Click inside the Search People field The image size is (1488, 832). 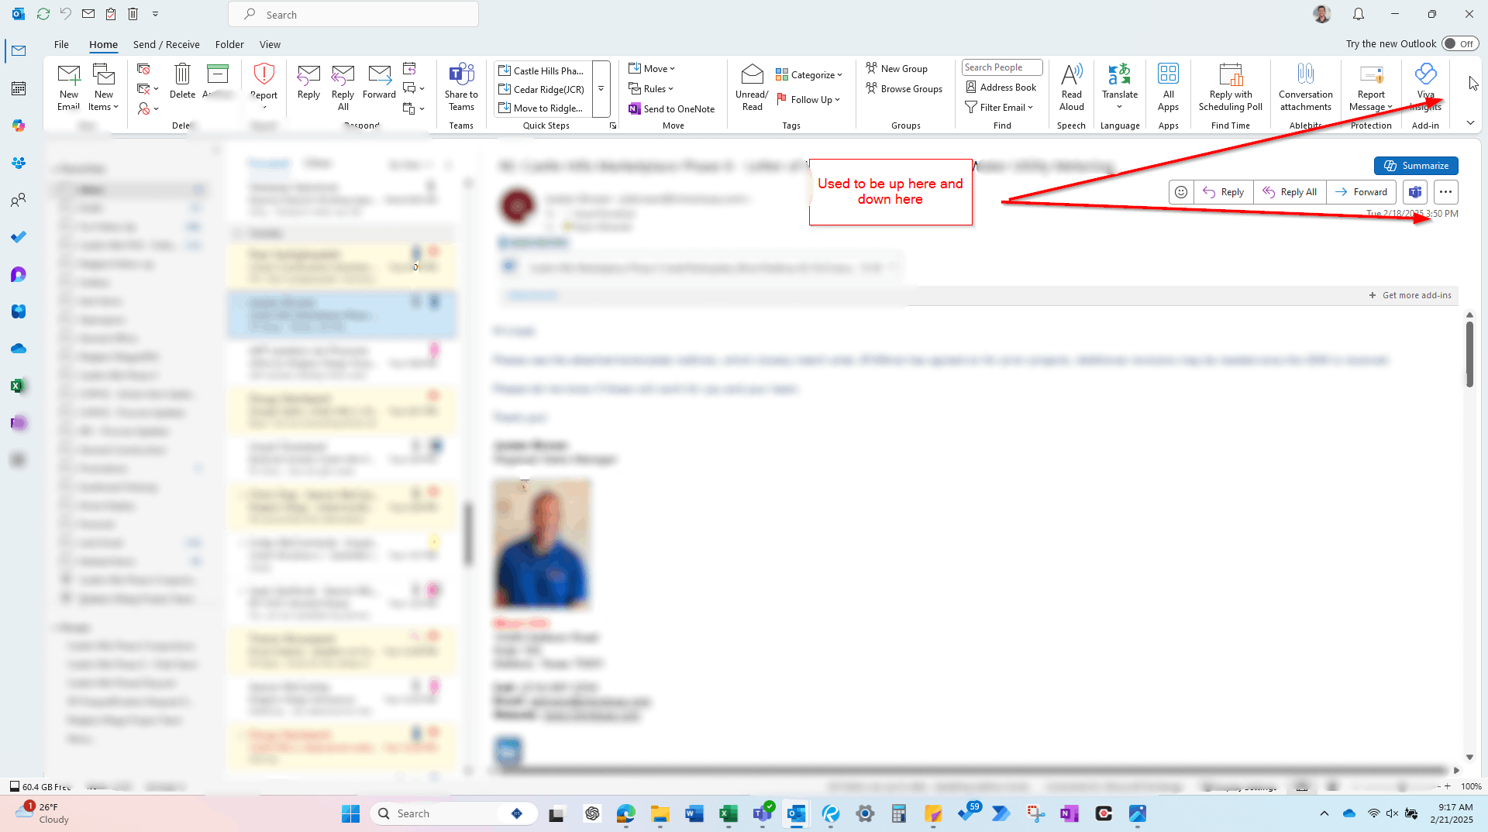tap(1001, 67)
